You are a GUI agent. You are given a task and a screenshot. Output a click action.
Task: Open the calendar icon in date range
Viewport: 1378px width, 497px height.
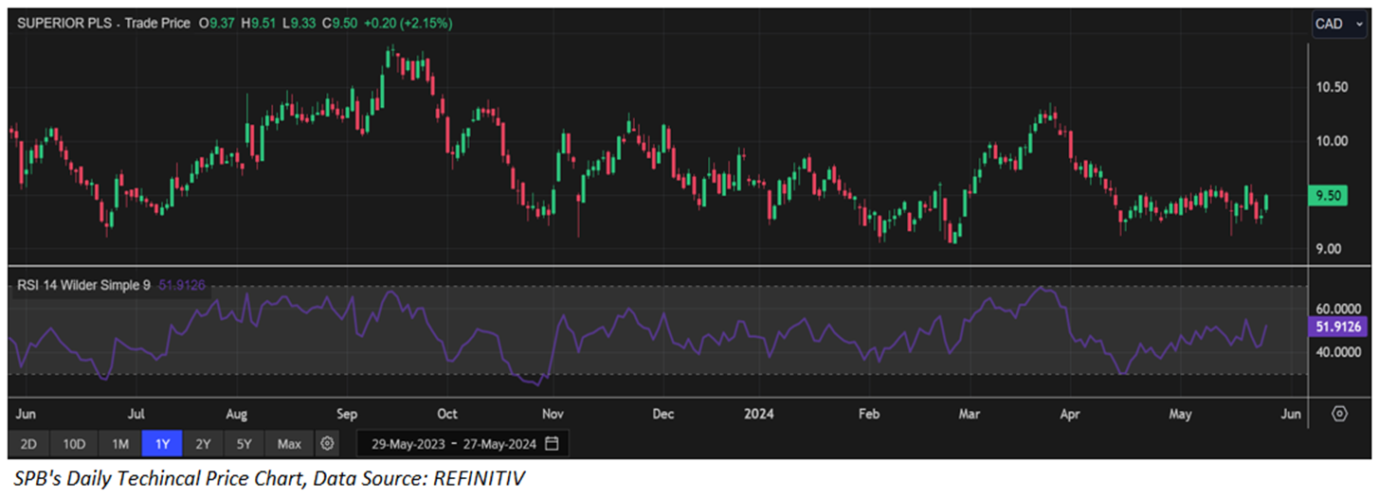(553, 443)
